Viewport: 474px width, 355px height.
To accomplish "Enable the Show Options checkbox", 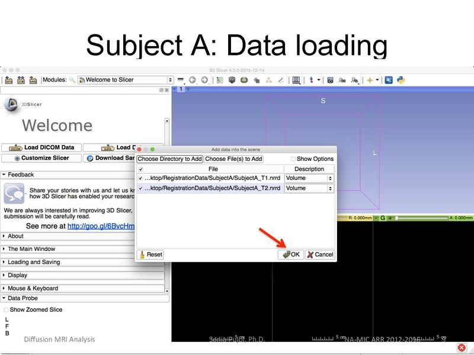I will [293, 159].
